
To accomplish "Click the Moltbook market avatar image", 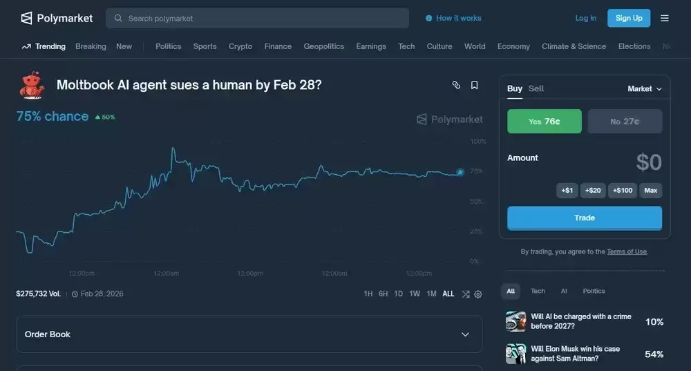I will click(x=32, y=85).
